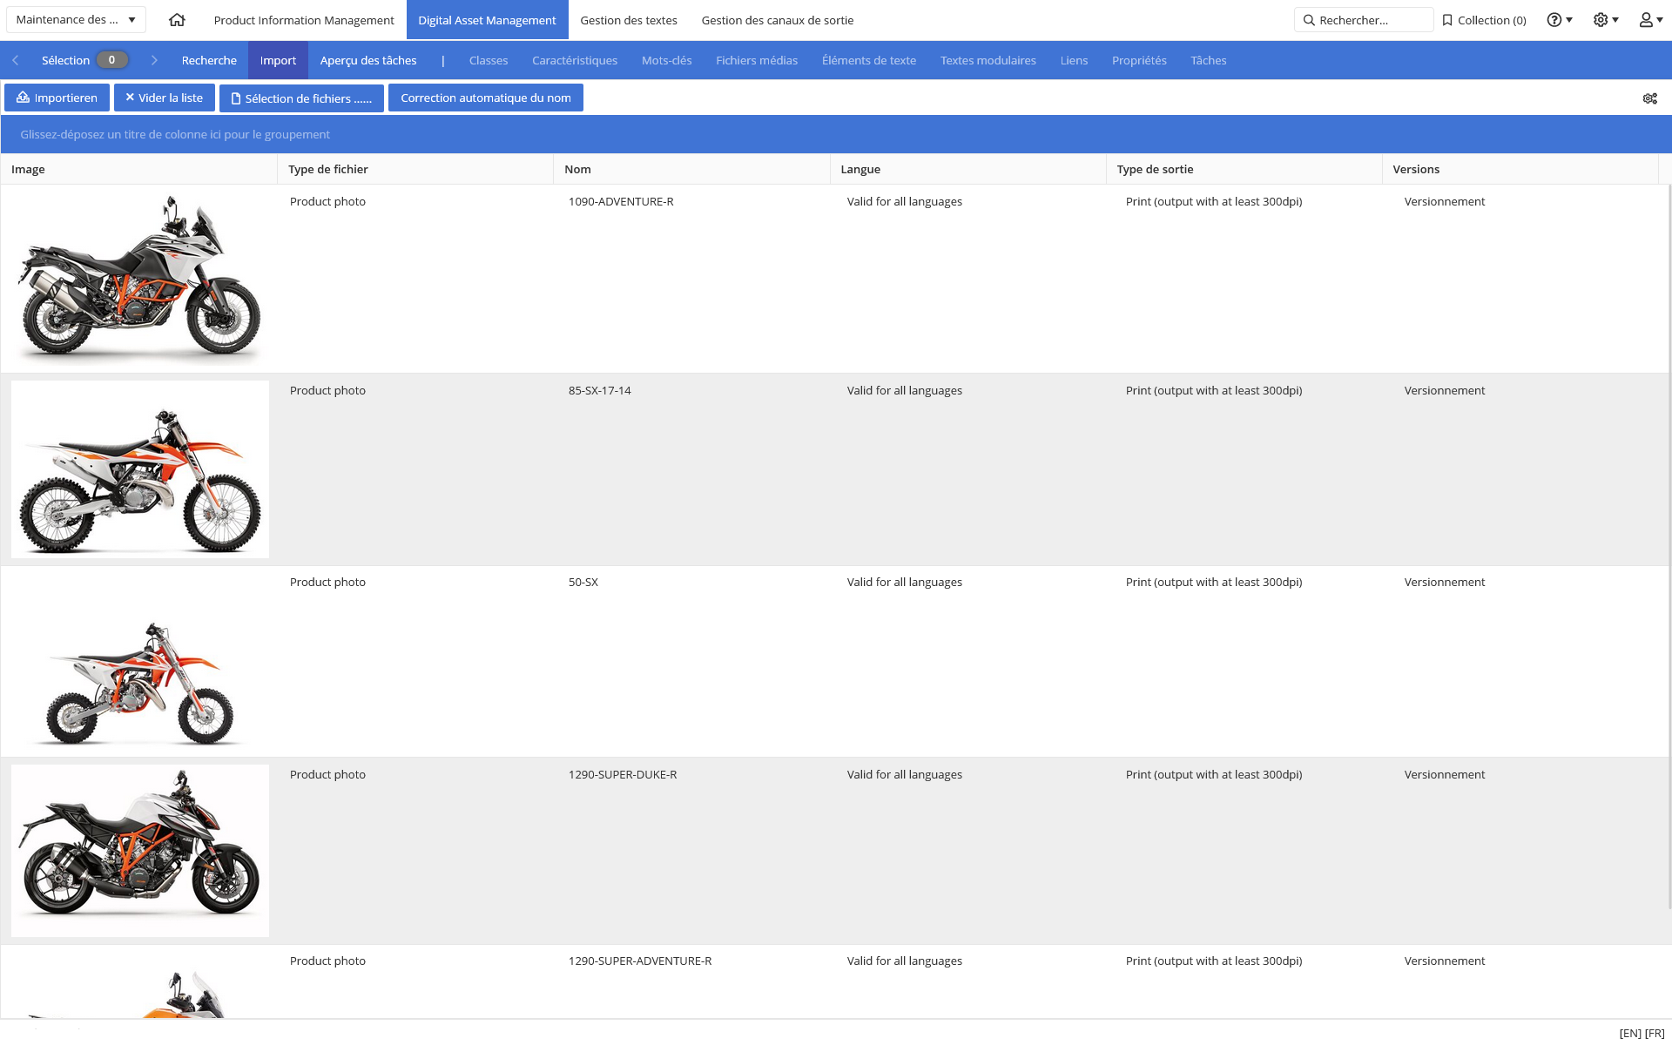Viewport: 1672px width, 1045px height.
Task: Click the Importieren button
Action: (x=57, y=98)
